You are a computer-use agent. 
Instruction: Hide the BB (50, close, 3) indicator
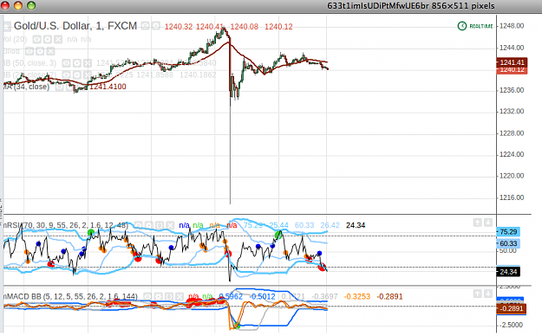pos(66,63)
